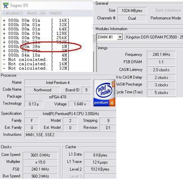This screenshot has width=183, height=182.
Task: Click the Multiplier x 15.0 field
Action: (x=40, y=162)
